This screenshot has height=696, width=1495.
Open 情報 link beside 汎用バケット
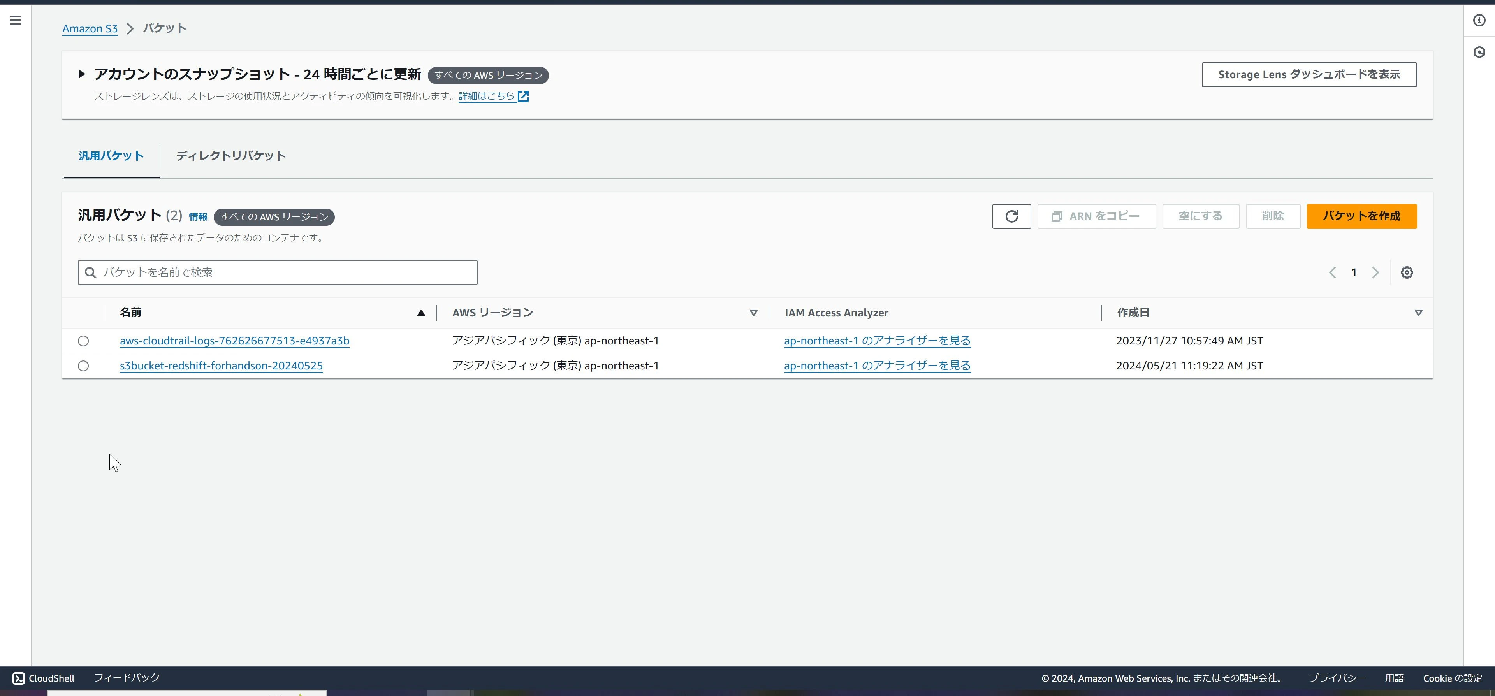(x=198, y=217)
